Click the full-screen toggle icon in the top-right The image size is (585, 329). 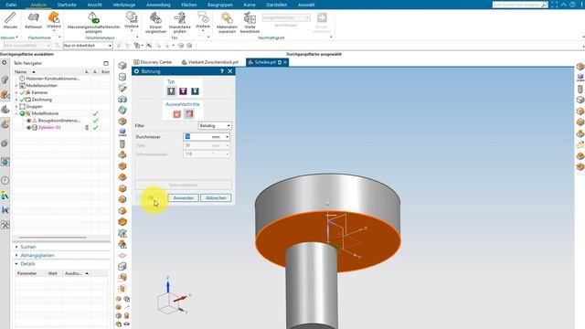tap(554, 5)
